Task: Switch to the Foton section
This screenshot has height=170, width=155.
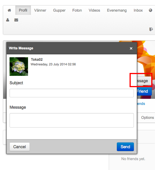Action: tap(77, 10)
